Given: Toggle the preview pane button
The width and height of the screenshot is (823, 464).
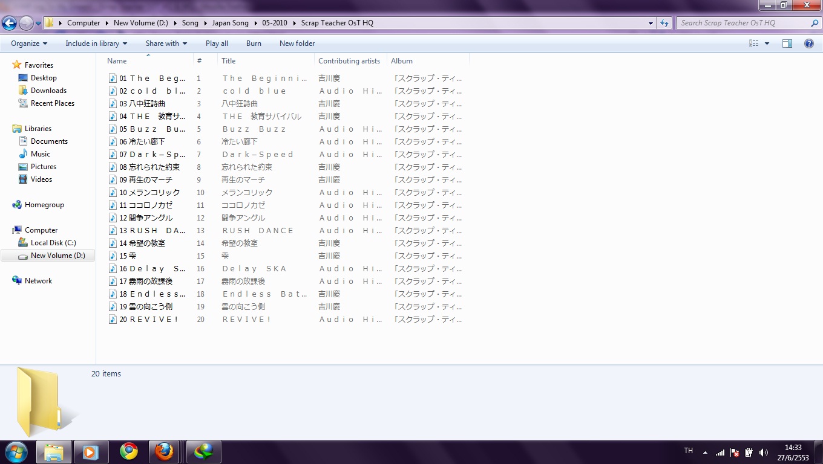Looking at the screenshot, I should click(787, 43).
